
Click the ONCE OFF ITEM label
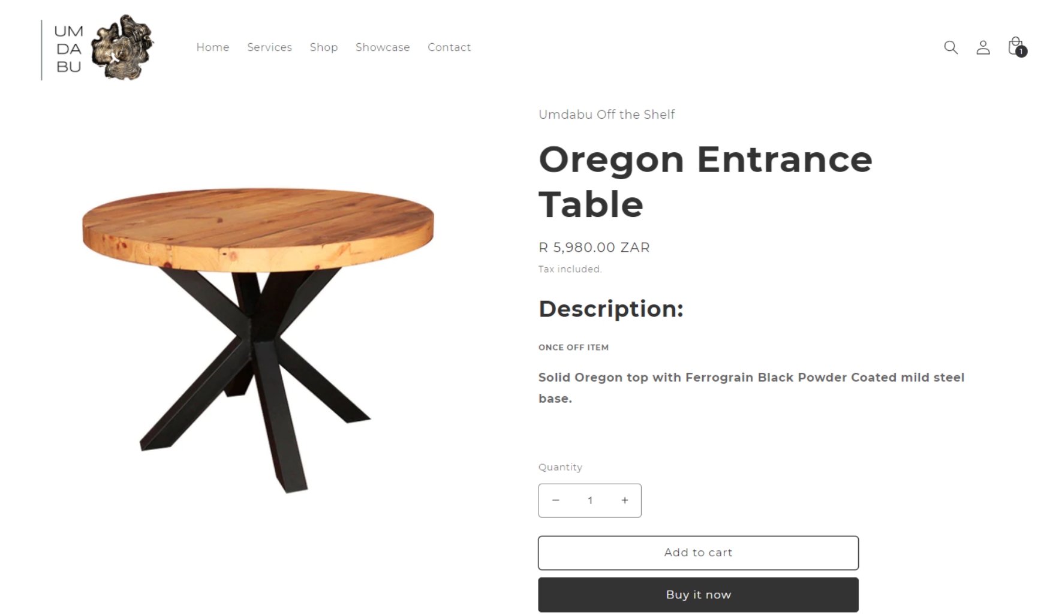tap(573, 348)
